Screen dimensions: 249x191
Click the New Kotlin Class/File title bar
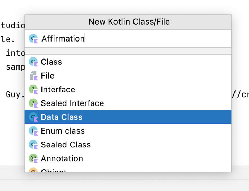click(129, 22)
